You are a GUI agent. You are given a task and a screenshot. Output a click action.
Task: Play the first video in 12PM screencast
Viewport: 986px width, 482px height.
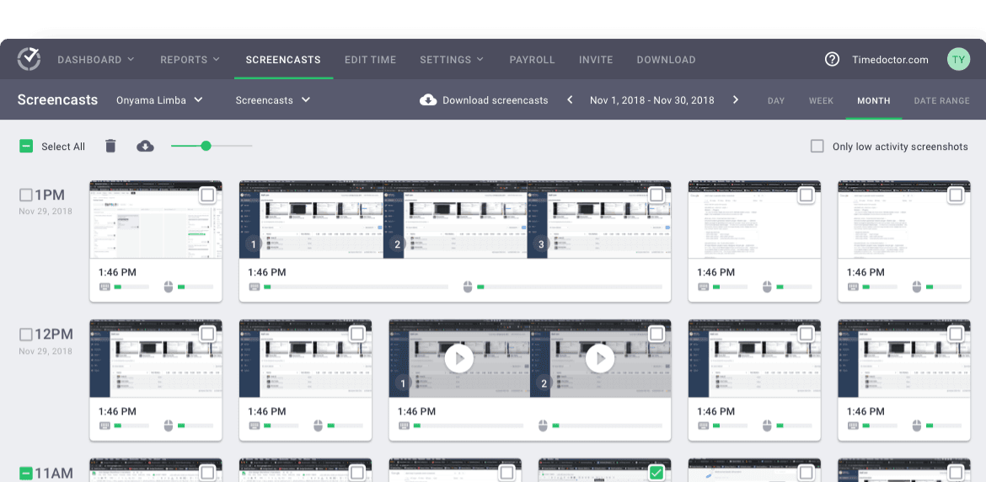pyautogui.click(x=459, y=358)
